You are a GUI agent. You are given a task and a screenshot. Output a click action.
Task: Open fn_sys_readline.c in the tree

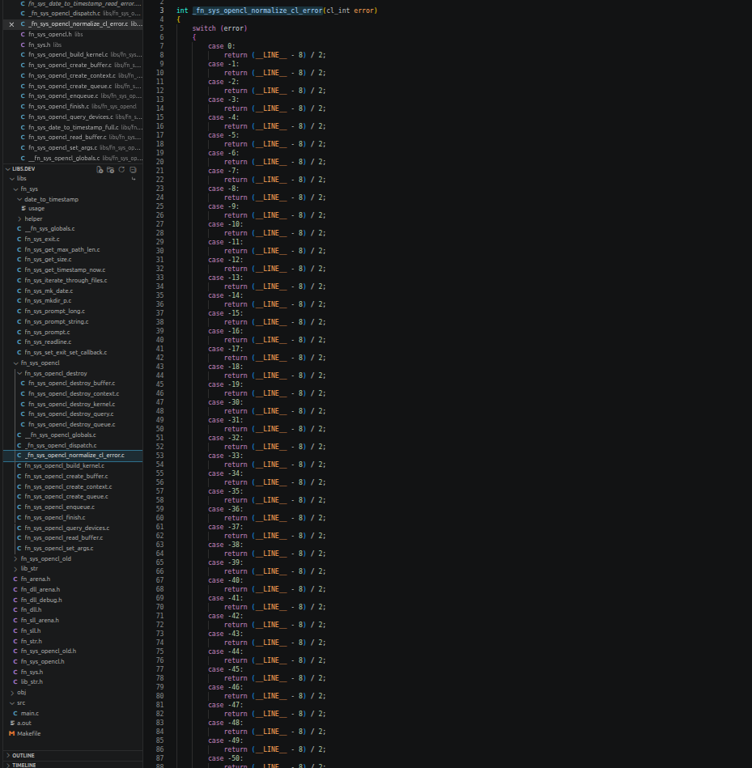[73, 342]
